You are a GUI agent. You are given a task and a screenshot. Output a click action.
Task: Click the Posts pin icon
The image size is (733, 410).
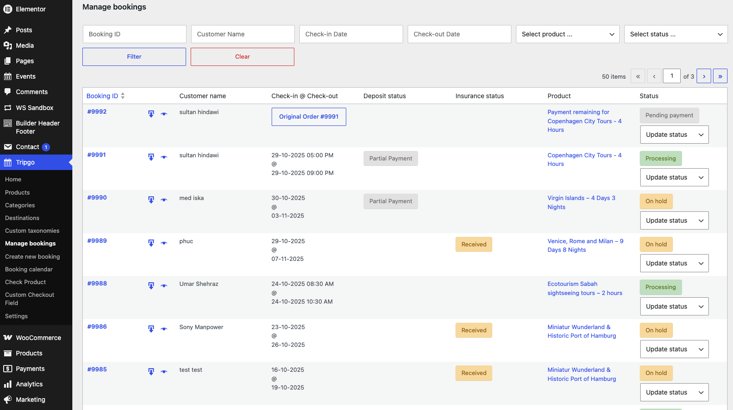8,30
